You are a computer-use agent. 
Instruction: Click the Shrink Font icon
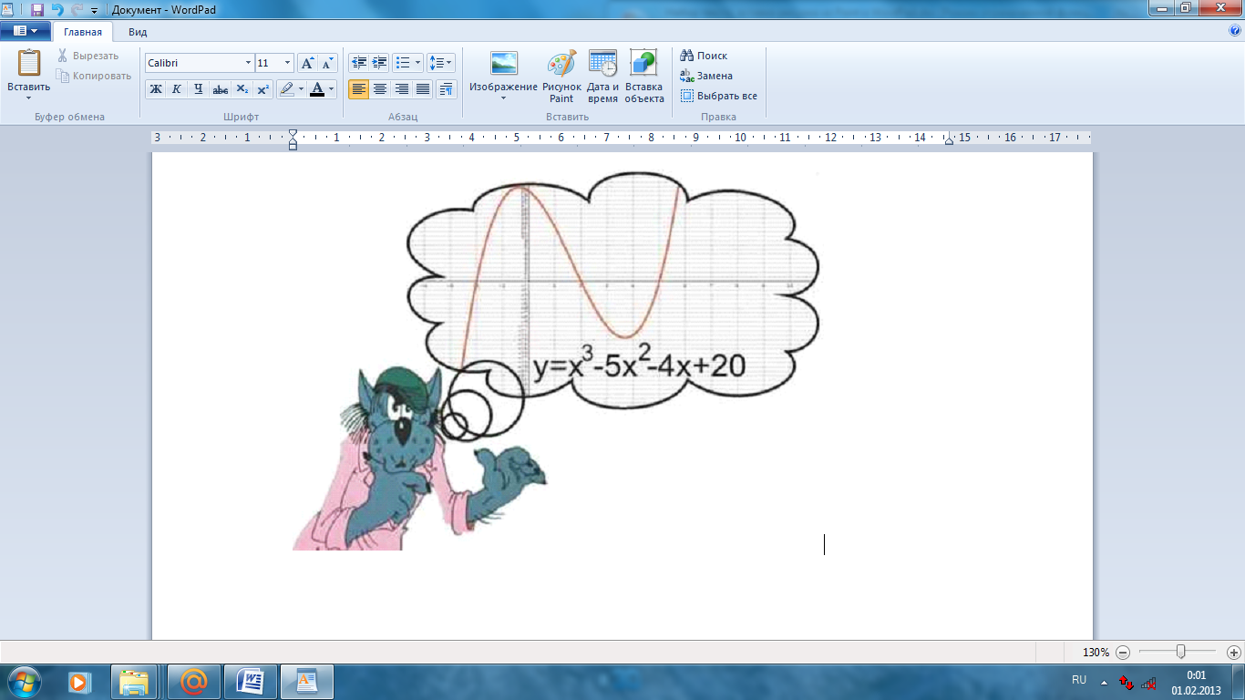tap(328, 63)
